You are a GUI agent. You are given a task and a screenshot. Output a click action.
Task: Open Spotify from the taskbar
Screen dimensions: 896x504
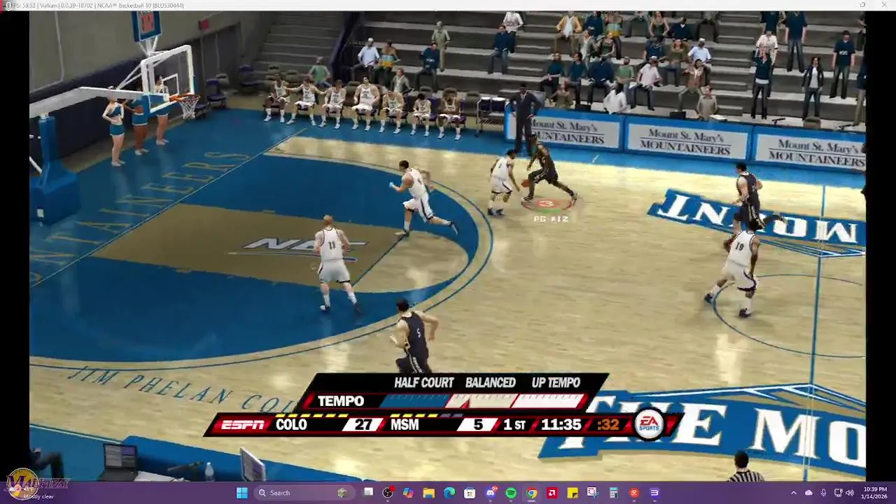[511, 493]
